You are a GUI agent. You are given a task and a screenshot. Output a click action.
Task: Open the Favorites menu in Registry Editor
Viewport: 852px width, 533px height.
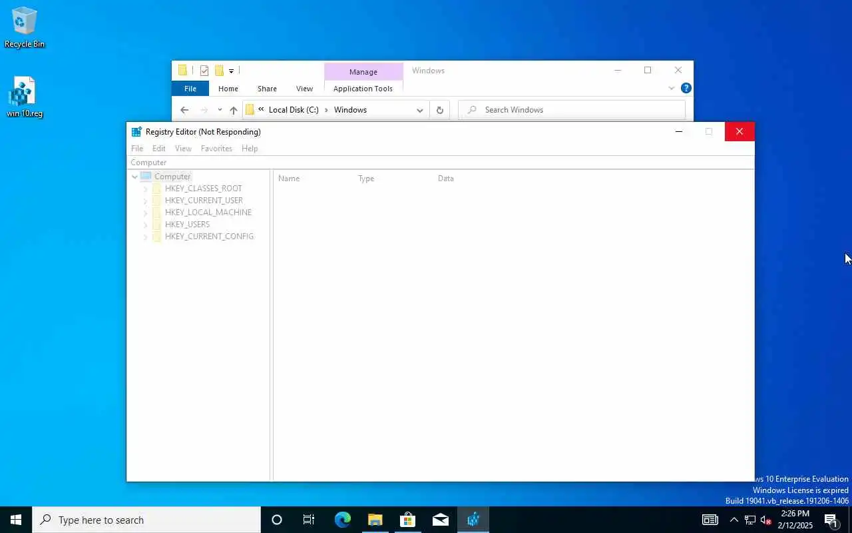tap(216, 149)
